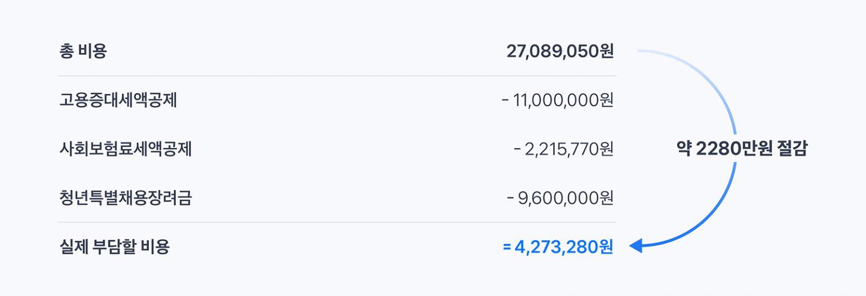Viewport: 866px width, 296px height.
Task: Click the minus sign before 11,000,000원
Action: click(x=505, y=101)
